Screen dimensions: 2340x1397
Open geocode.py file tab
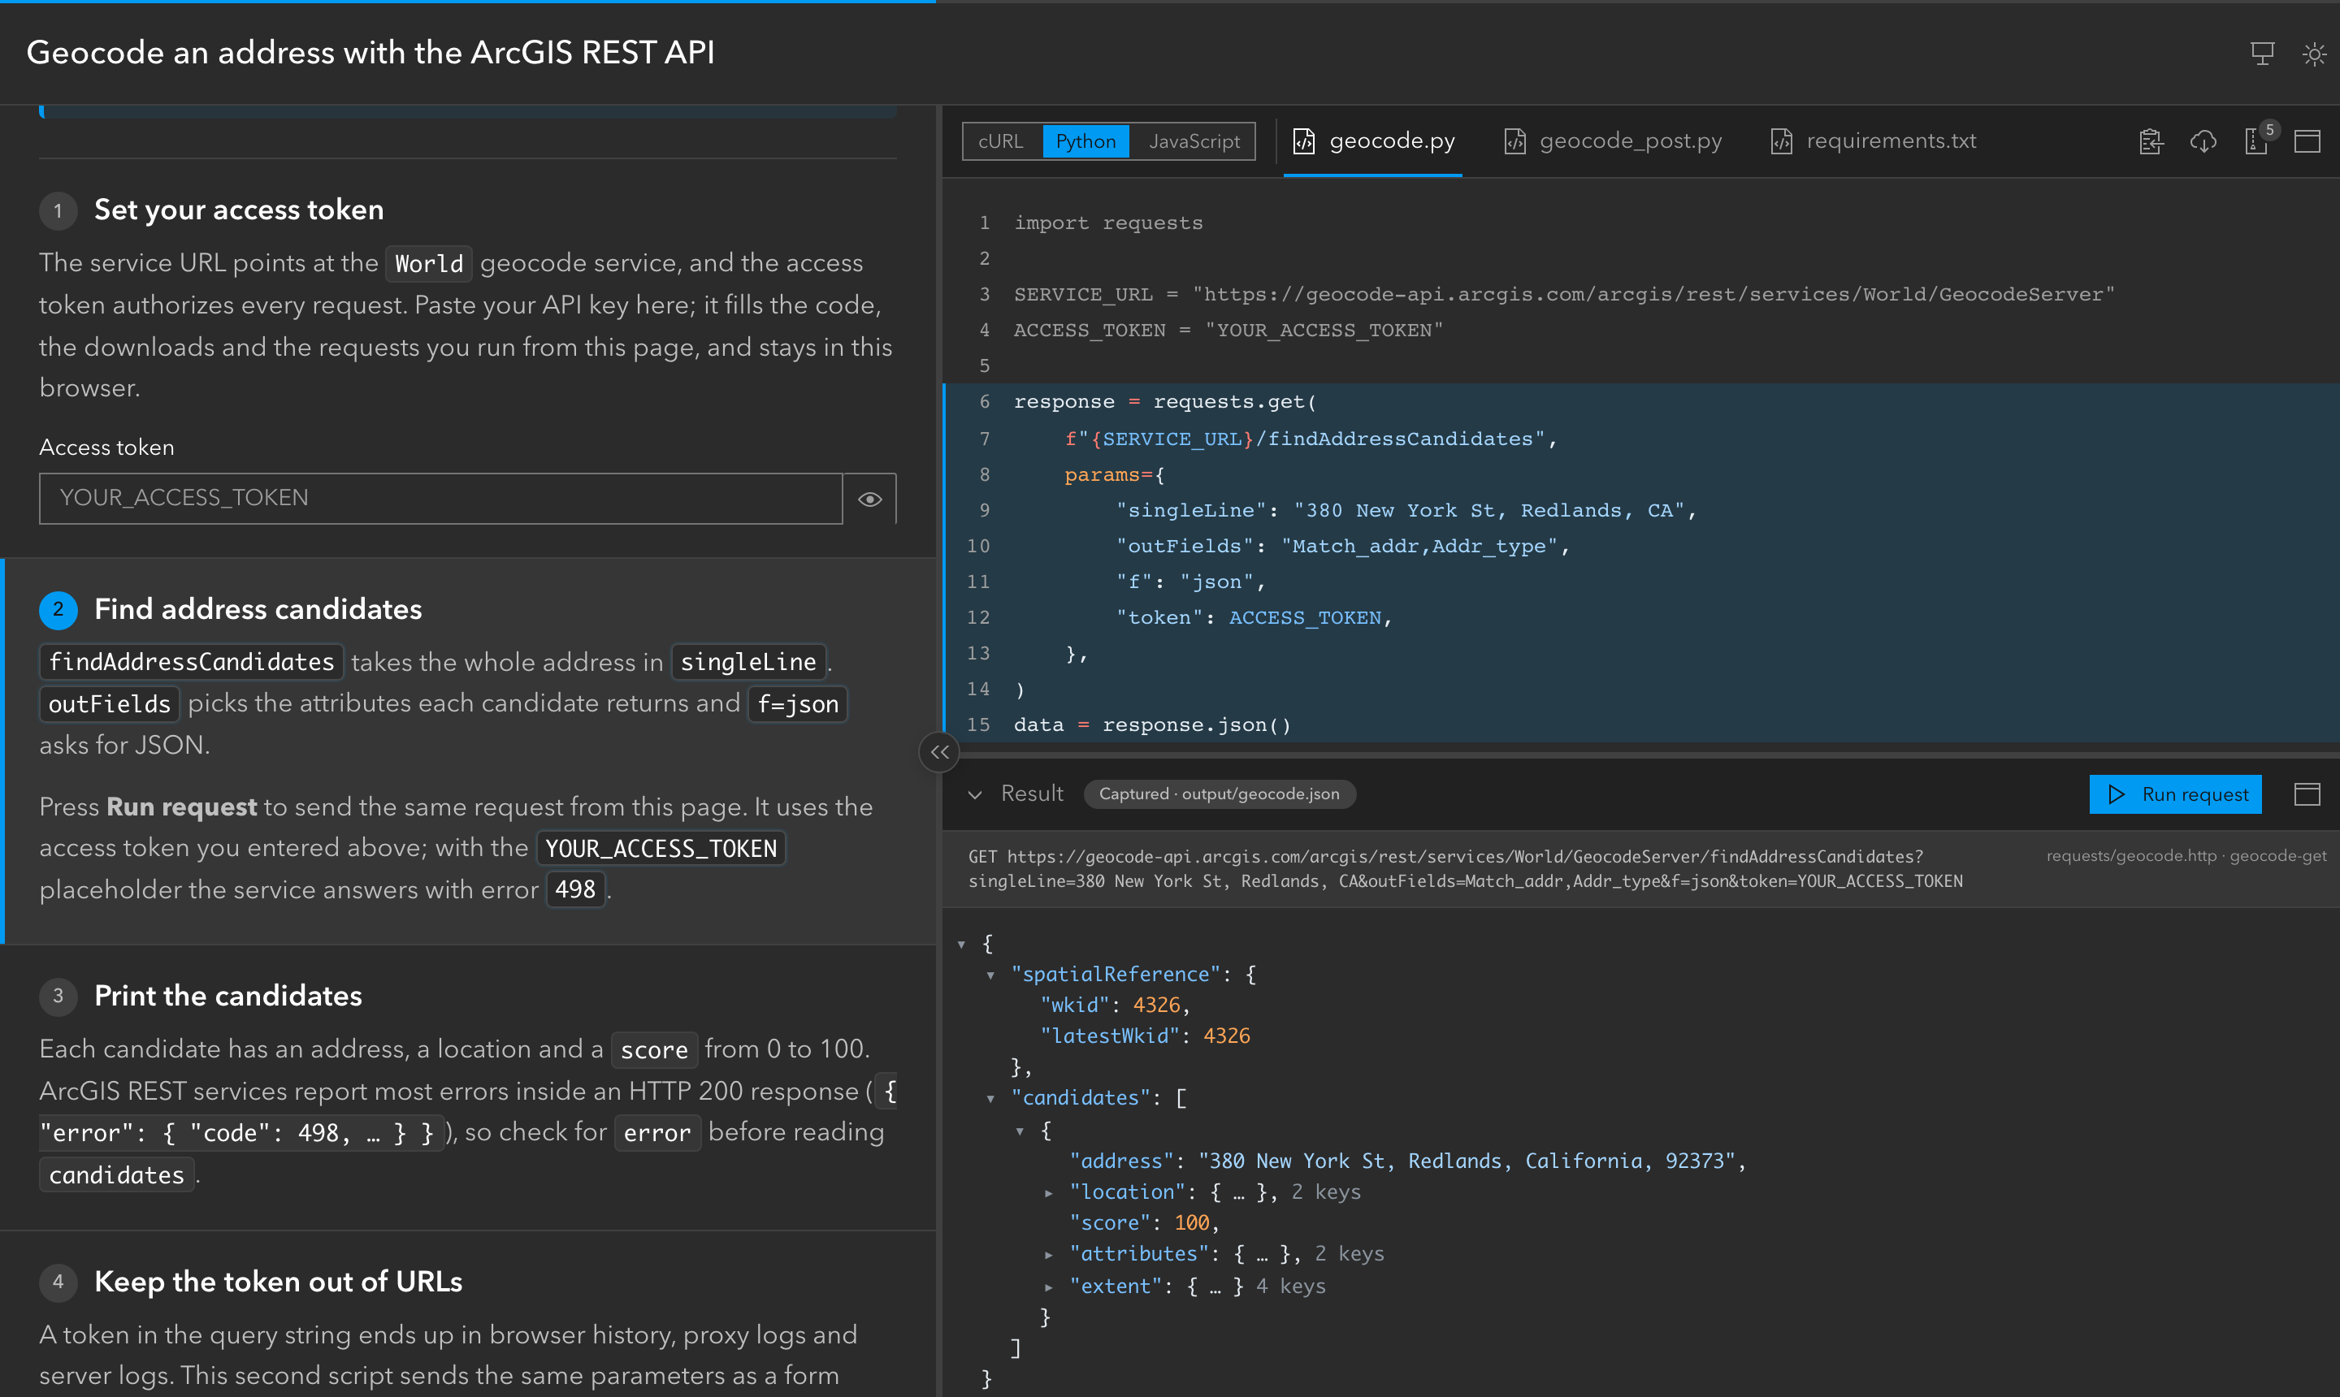click(x=1373, y=141)
